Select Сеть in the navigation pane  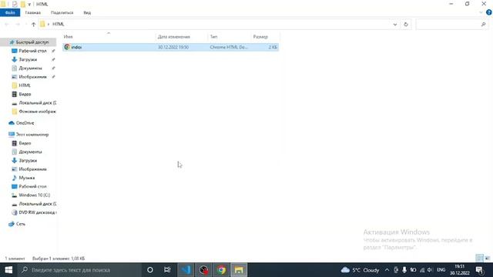pyautogui.click(x=21, y=224)
